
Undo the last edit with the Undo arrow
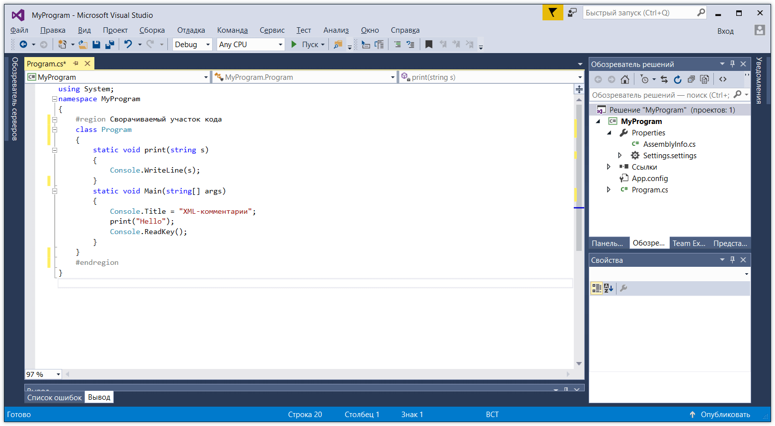click(128, 45)
